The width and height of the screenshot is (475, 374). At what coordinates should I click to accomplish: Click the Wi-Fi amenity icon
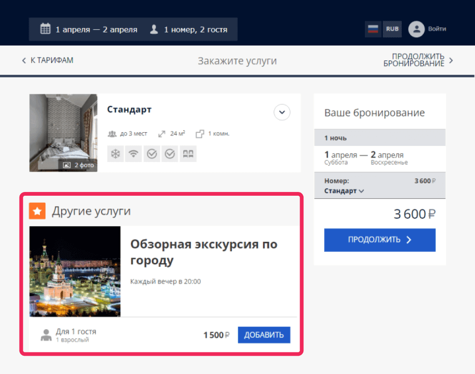(133, 154)
